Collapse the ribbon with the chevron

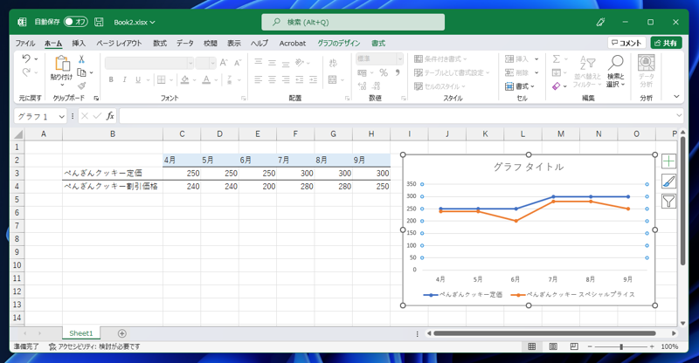[x=676, y=97]
